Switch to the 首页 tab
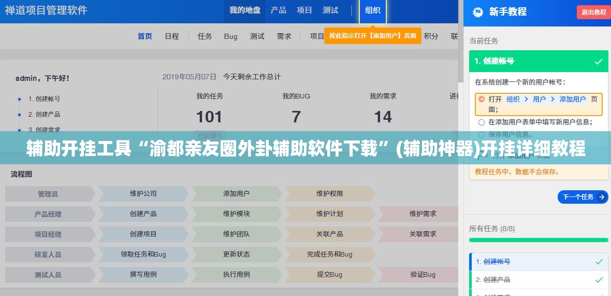 coord(145,36)
